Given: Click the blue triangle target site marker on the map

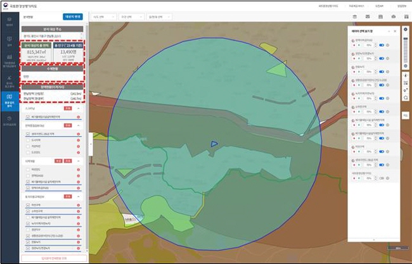Looking at the screenshot, I should click(x=214, y=144).
